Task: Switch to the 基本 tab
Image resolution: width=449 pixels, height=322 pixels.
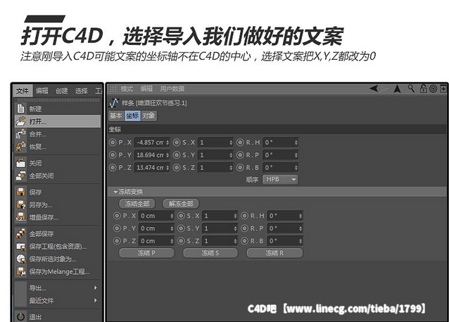Action: click(x=116, y=115)
